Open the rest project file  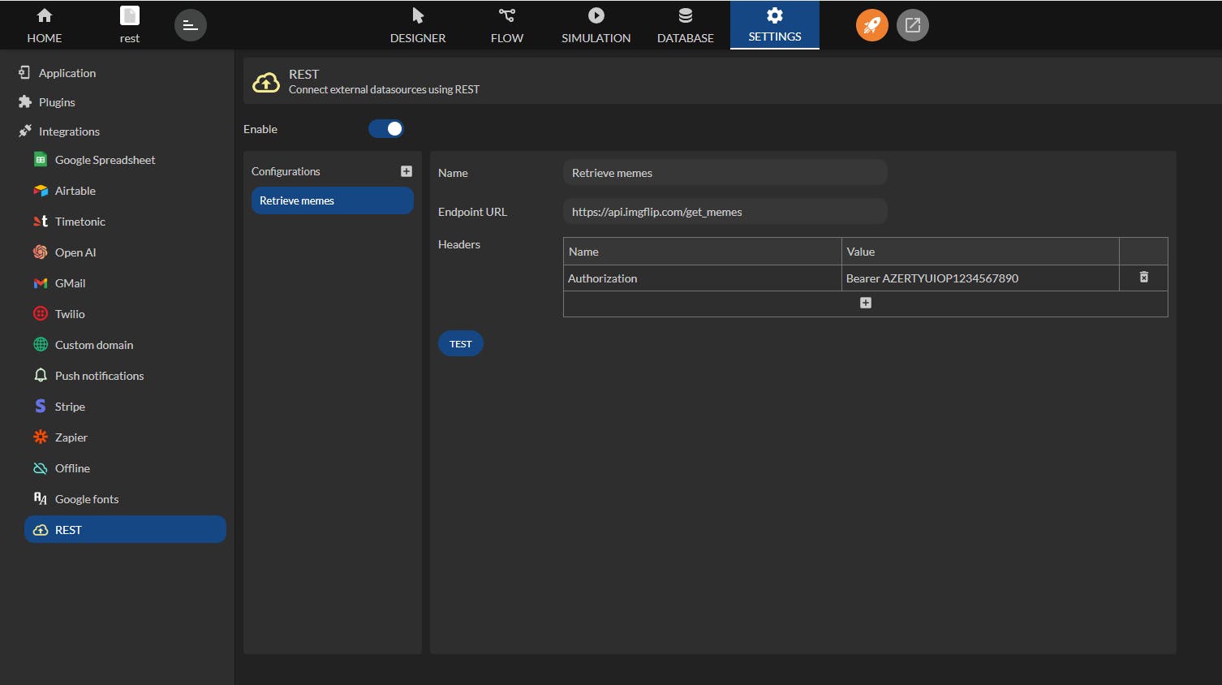[130, 25]
